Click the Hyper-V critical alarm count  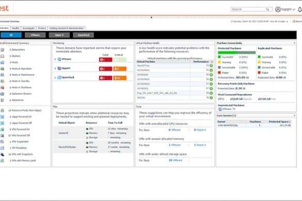click(120, 69)
